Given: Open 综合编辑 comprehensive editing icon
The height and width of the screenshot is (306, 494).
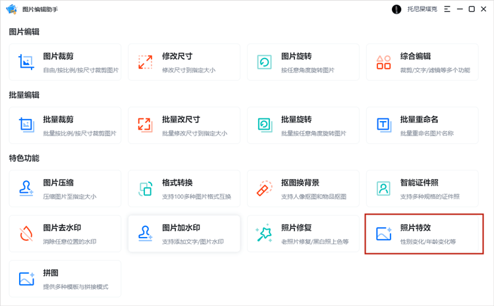Looking at the screenshot, I should [383, 63].
